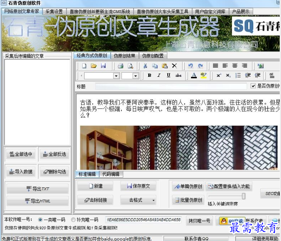281x241 pixels.
Task: Open the 伪原创配置 tab
Action: tap(153, 56)
